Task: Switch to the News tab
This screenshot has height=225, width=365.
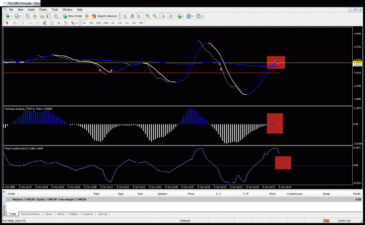Action: [x=48, y=214]
